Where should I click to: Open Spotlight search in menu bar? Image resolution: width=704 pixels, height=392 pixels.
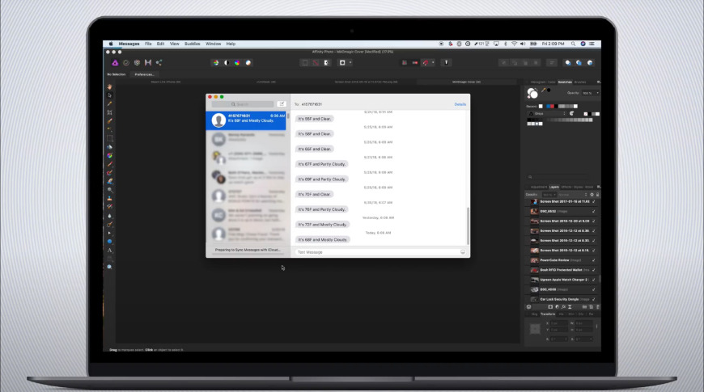pyautogui.click(x=573, y=44)
